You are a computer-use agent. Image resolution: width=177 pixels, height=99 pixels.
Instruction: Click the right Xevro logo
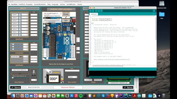point(128,87)
